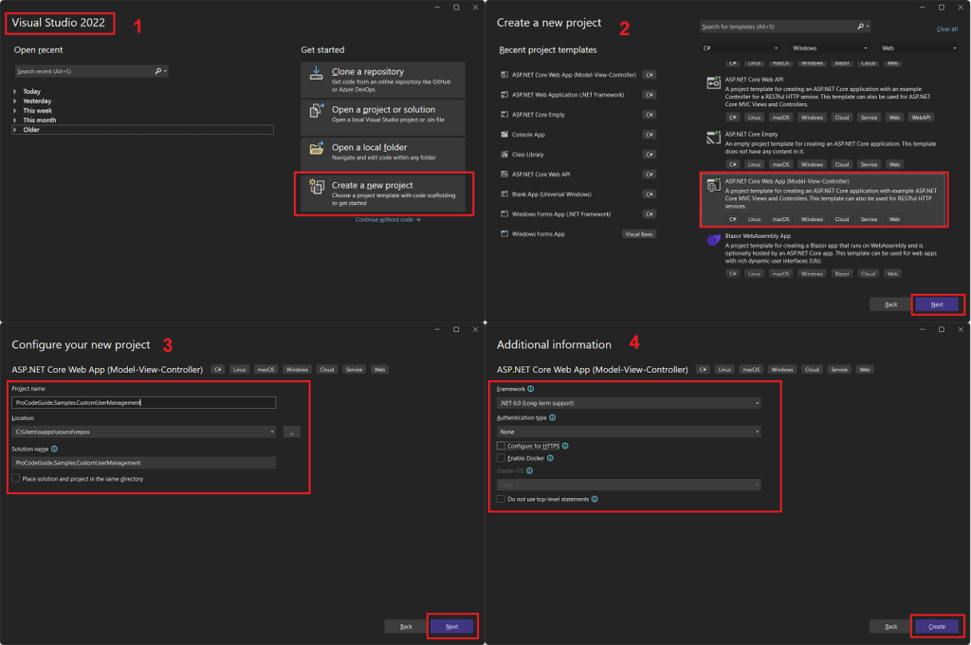
Task: Check the Configure for HTTPS checkbox
Action: pyautogui.click(x=501, y=446)
